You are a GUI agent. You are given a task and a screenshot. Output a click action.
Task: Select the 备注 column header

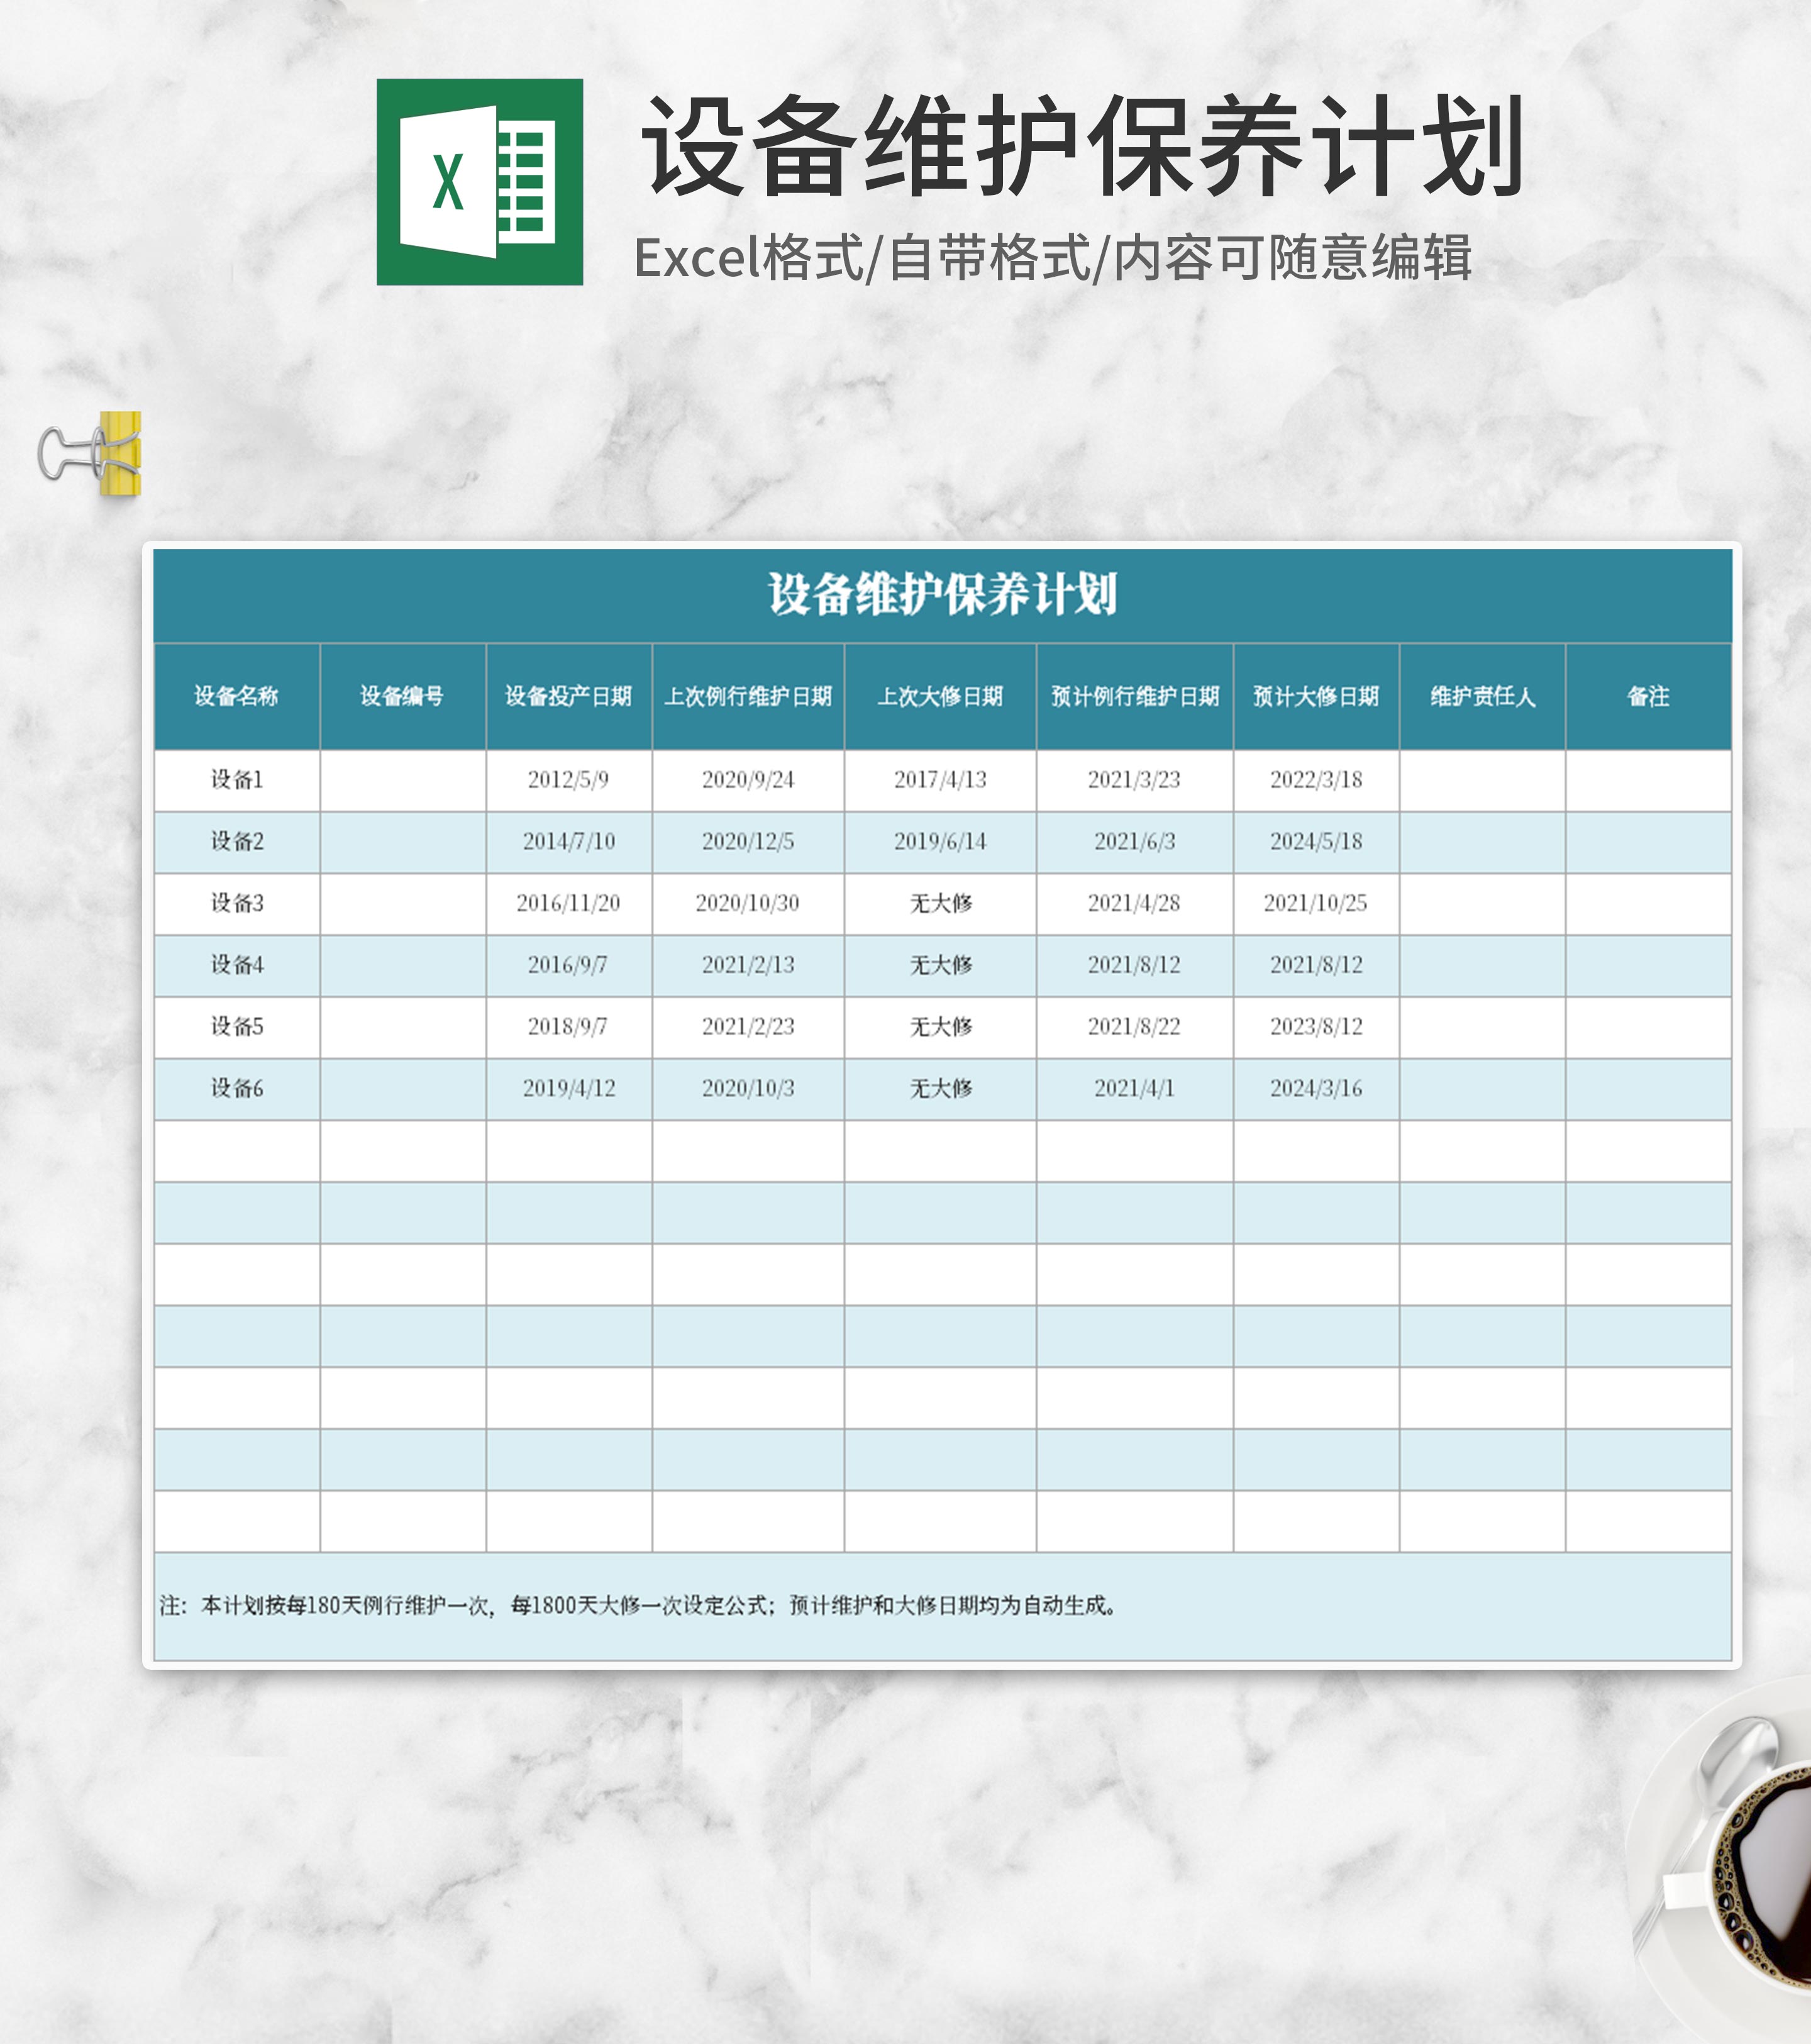(1647, 696)
